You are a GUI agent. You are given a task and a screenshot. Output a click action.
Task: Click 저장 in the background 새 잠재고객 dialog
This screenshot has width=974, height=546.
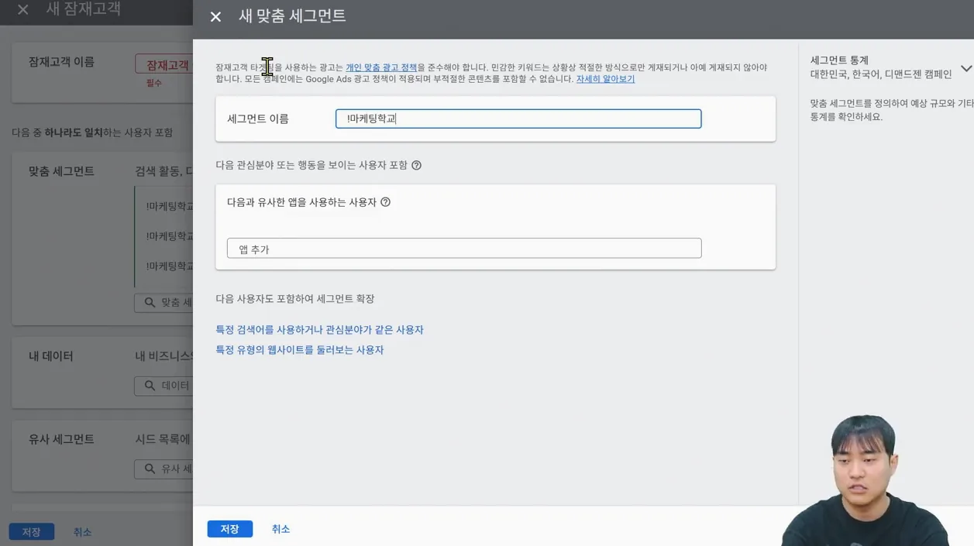tap(32, 532)
